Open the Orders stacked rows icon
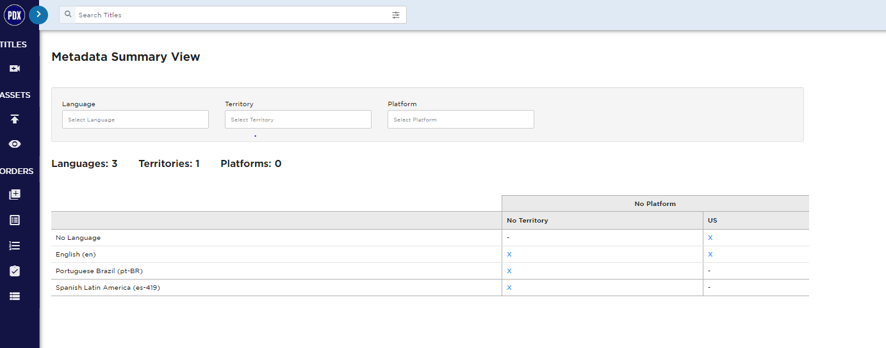886x348 pixels. [15, 296]
